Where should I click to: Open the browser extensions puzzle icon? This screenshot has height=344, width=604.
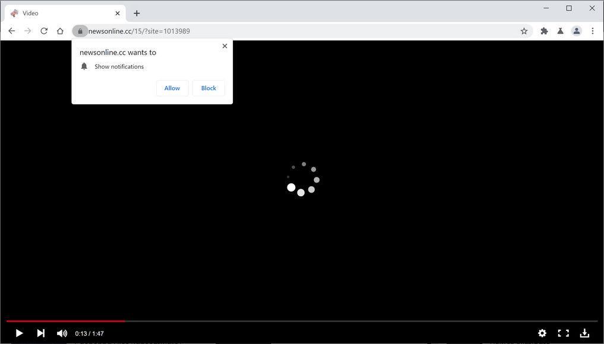(x=543, y=31)
